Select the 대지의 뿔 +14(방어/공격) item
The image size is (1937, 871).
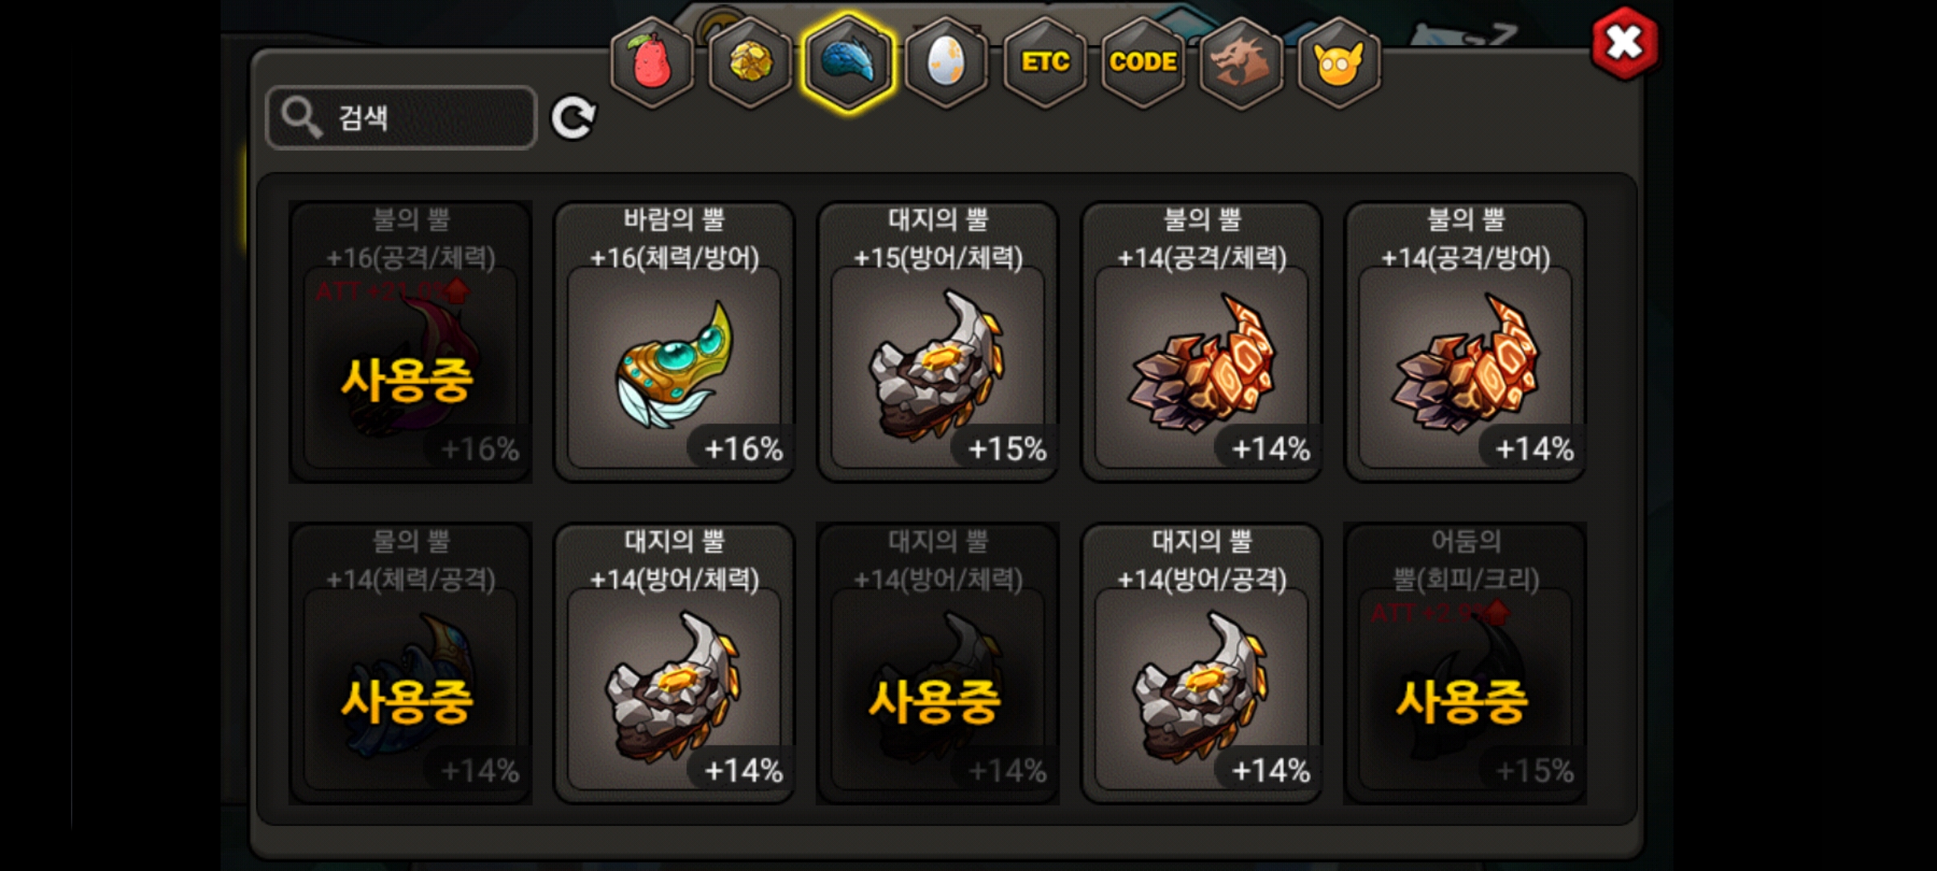click(1202, 664)
